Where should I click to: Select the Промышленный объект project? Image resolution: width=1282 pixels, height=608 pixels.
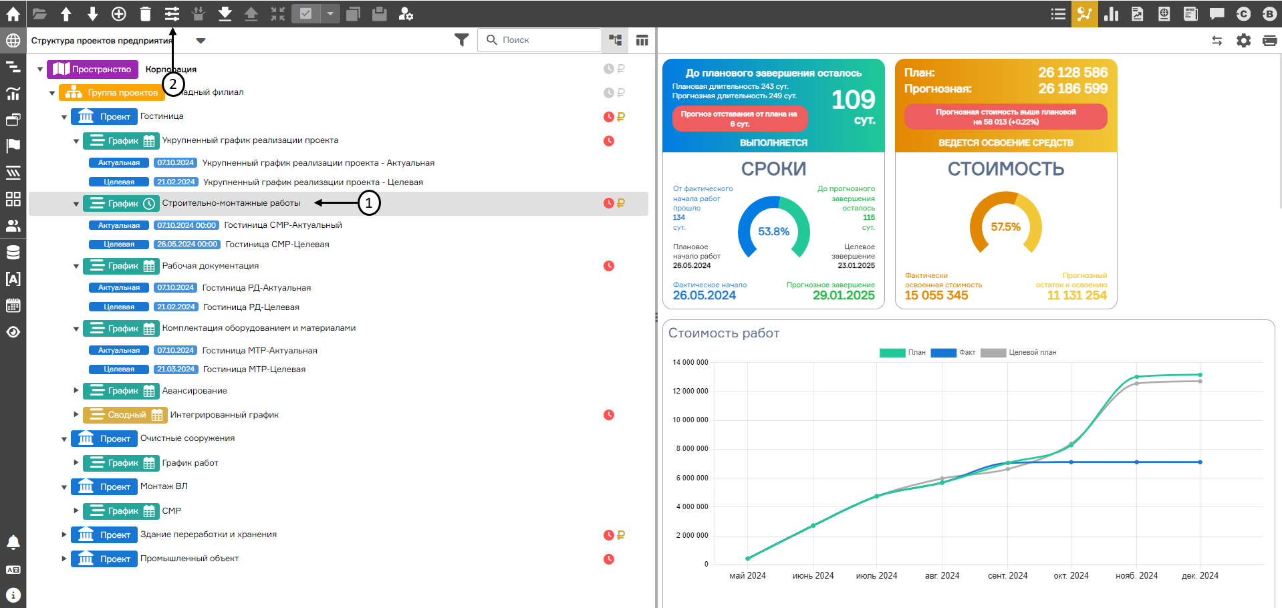point(189,559)
